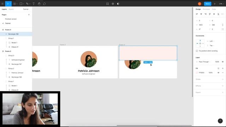The width and height of the screenshot is (226, 127).
Task: Add export setting with plus icon
Action: click(x=223, y=92)
